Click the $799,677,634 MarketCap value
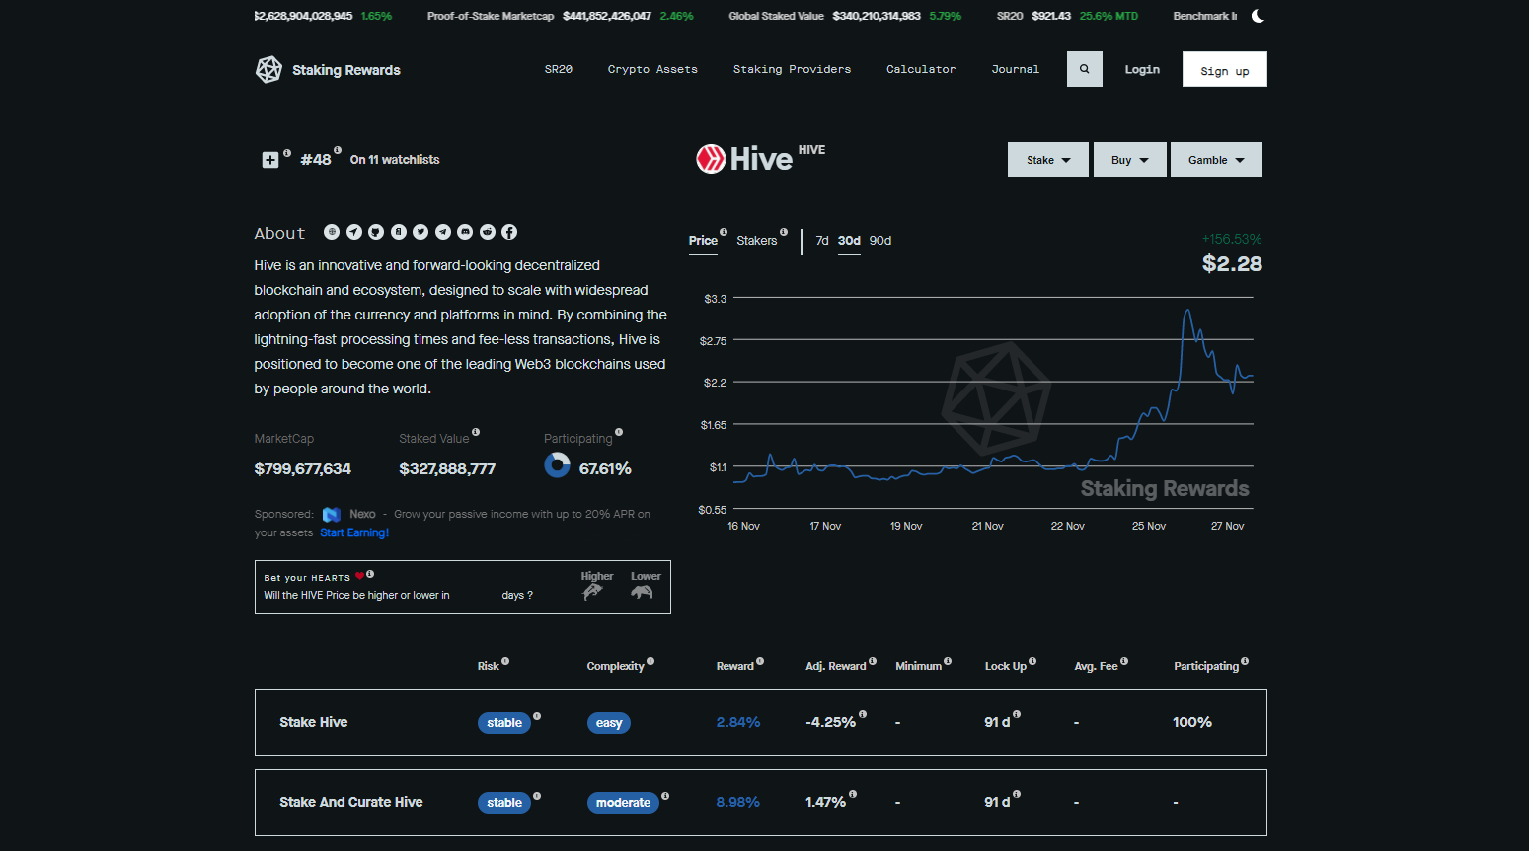 click(303, 468)
